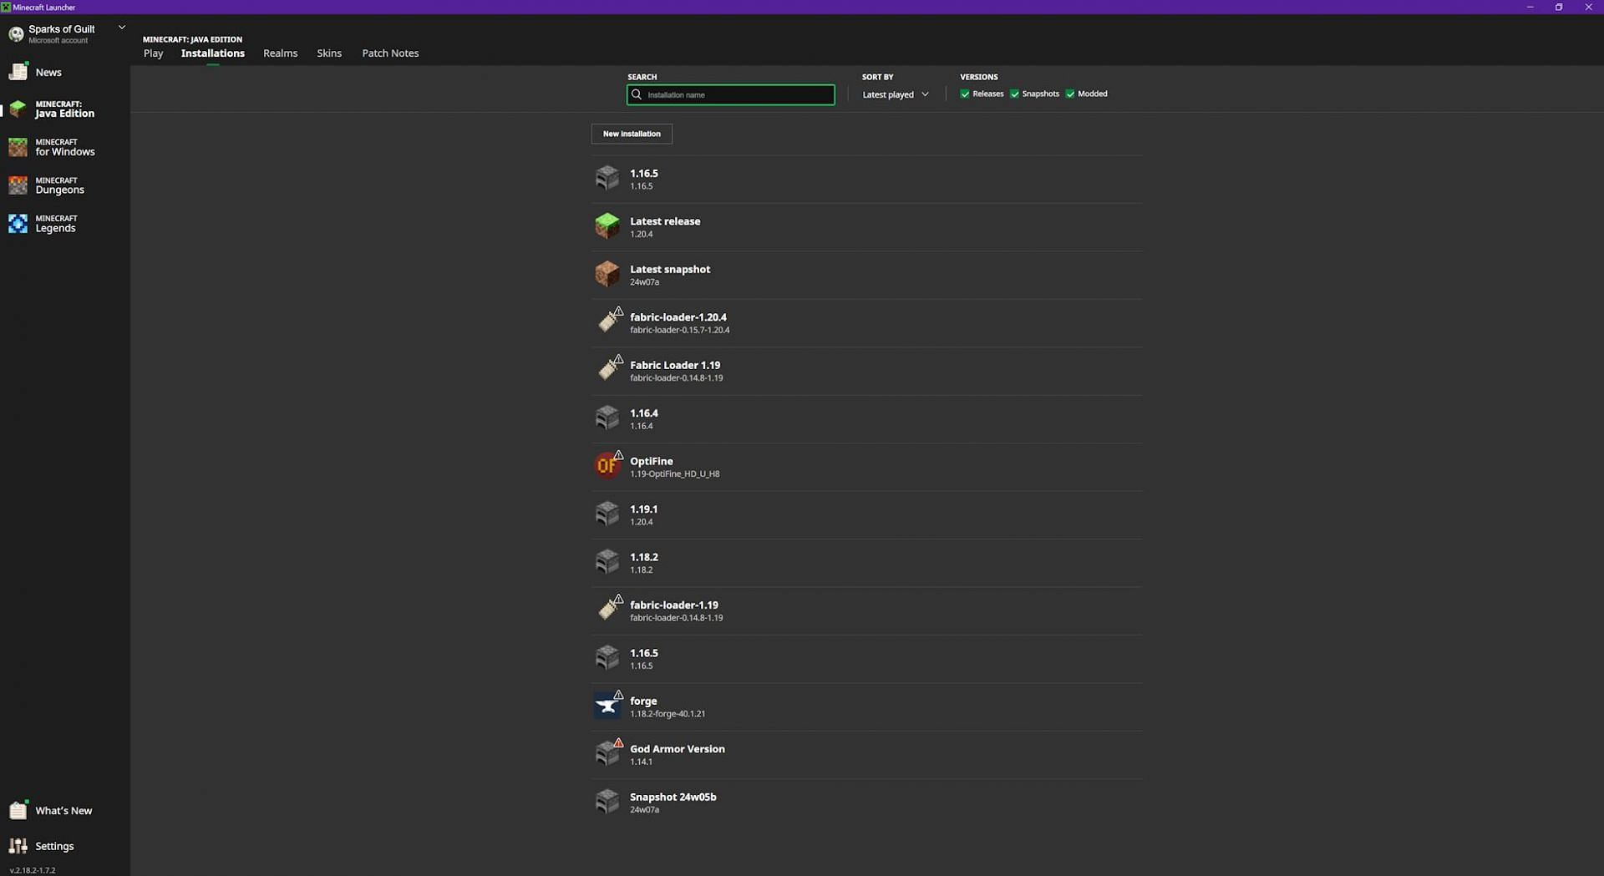
Task: Click the Snapshot 24w05b furnace icon
Action: point(607,802)
